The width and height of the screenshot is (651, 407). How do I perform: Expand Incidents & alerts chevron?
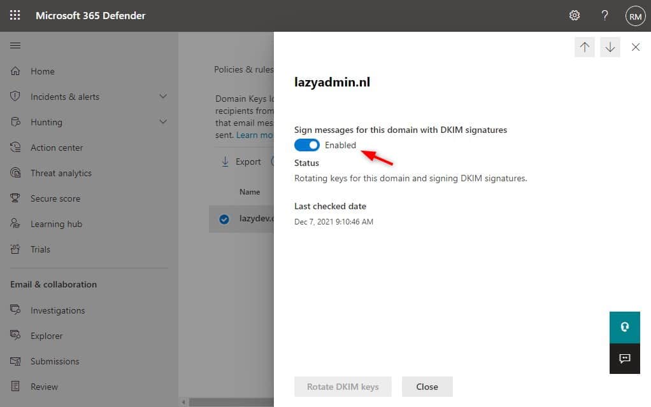pyautogui.click(x=163, y=96)
